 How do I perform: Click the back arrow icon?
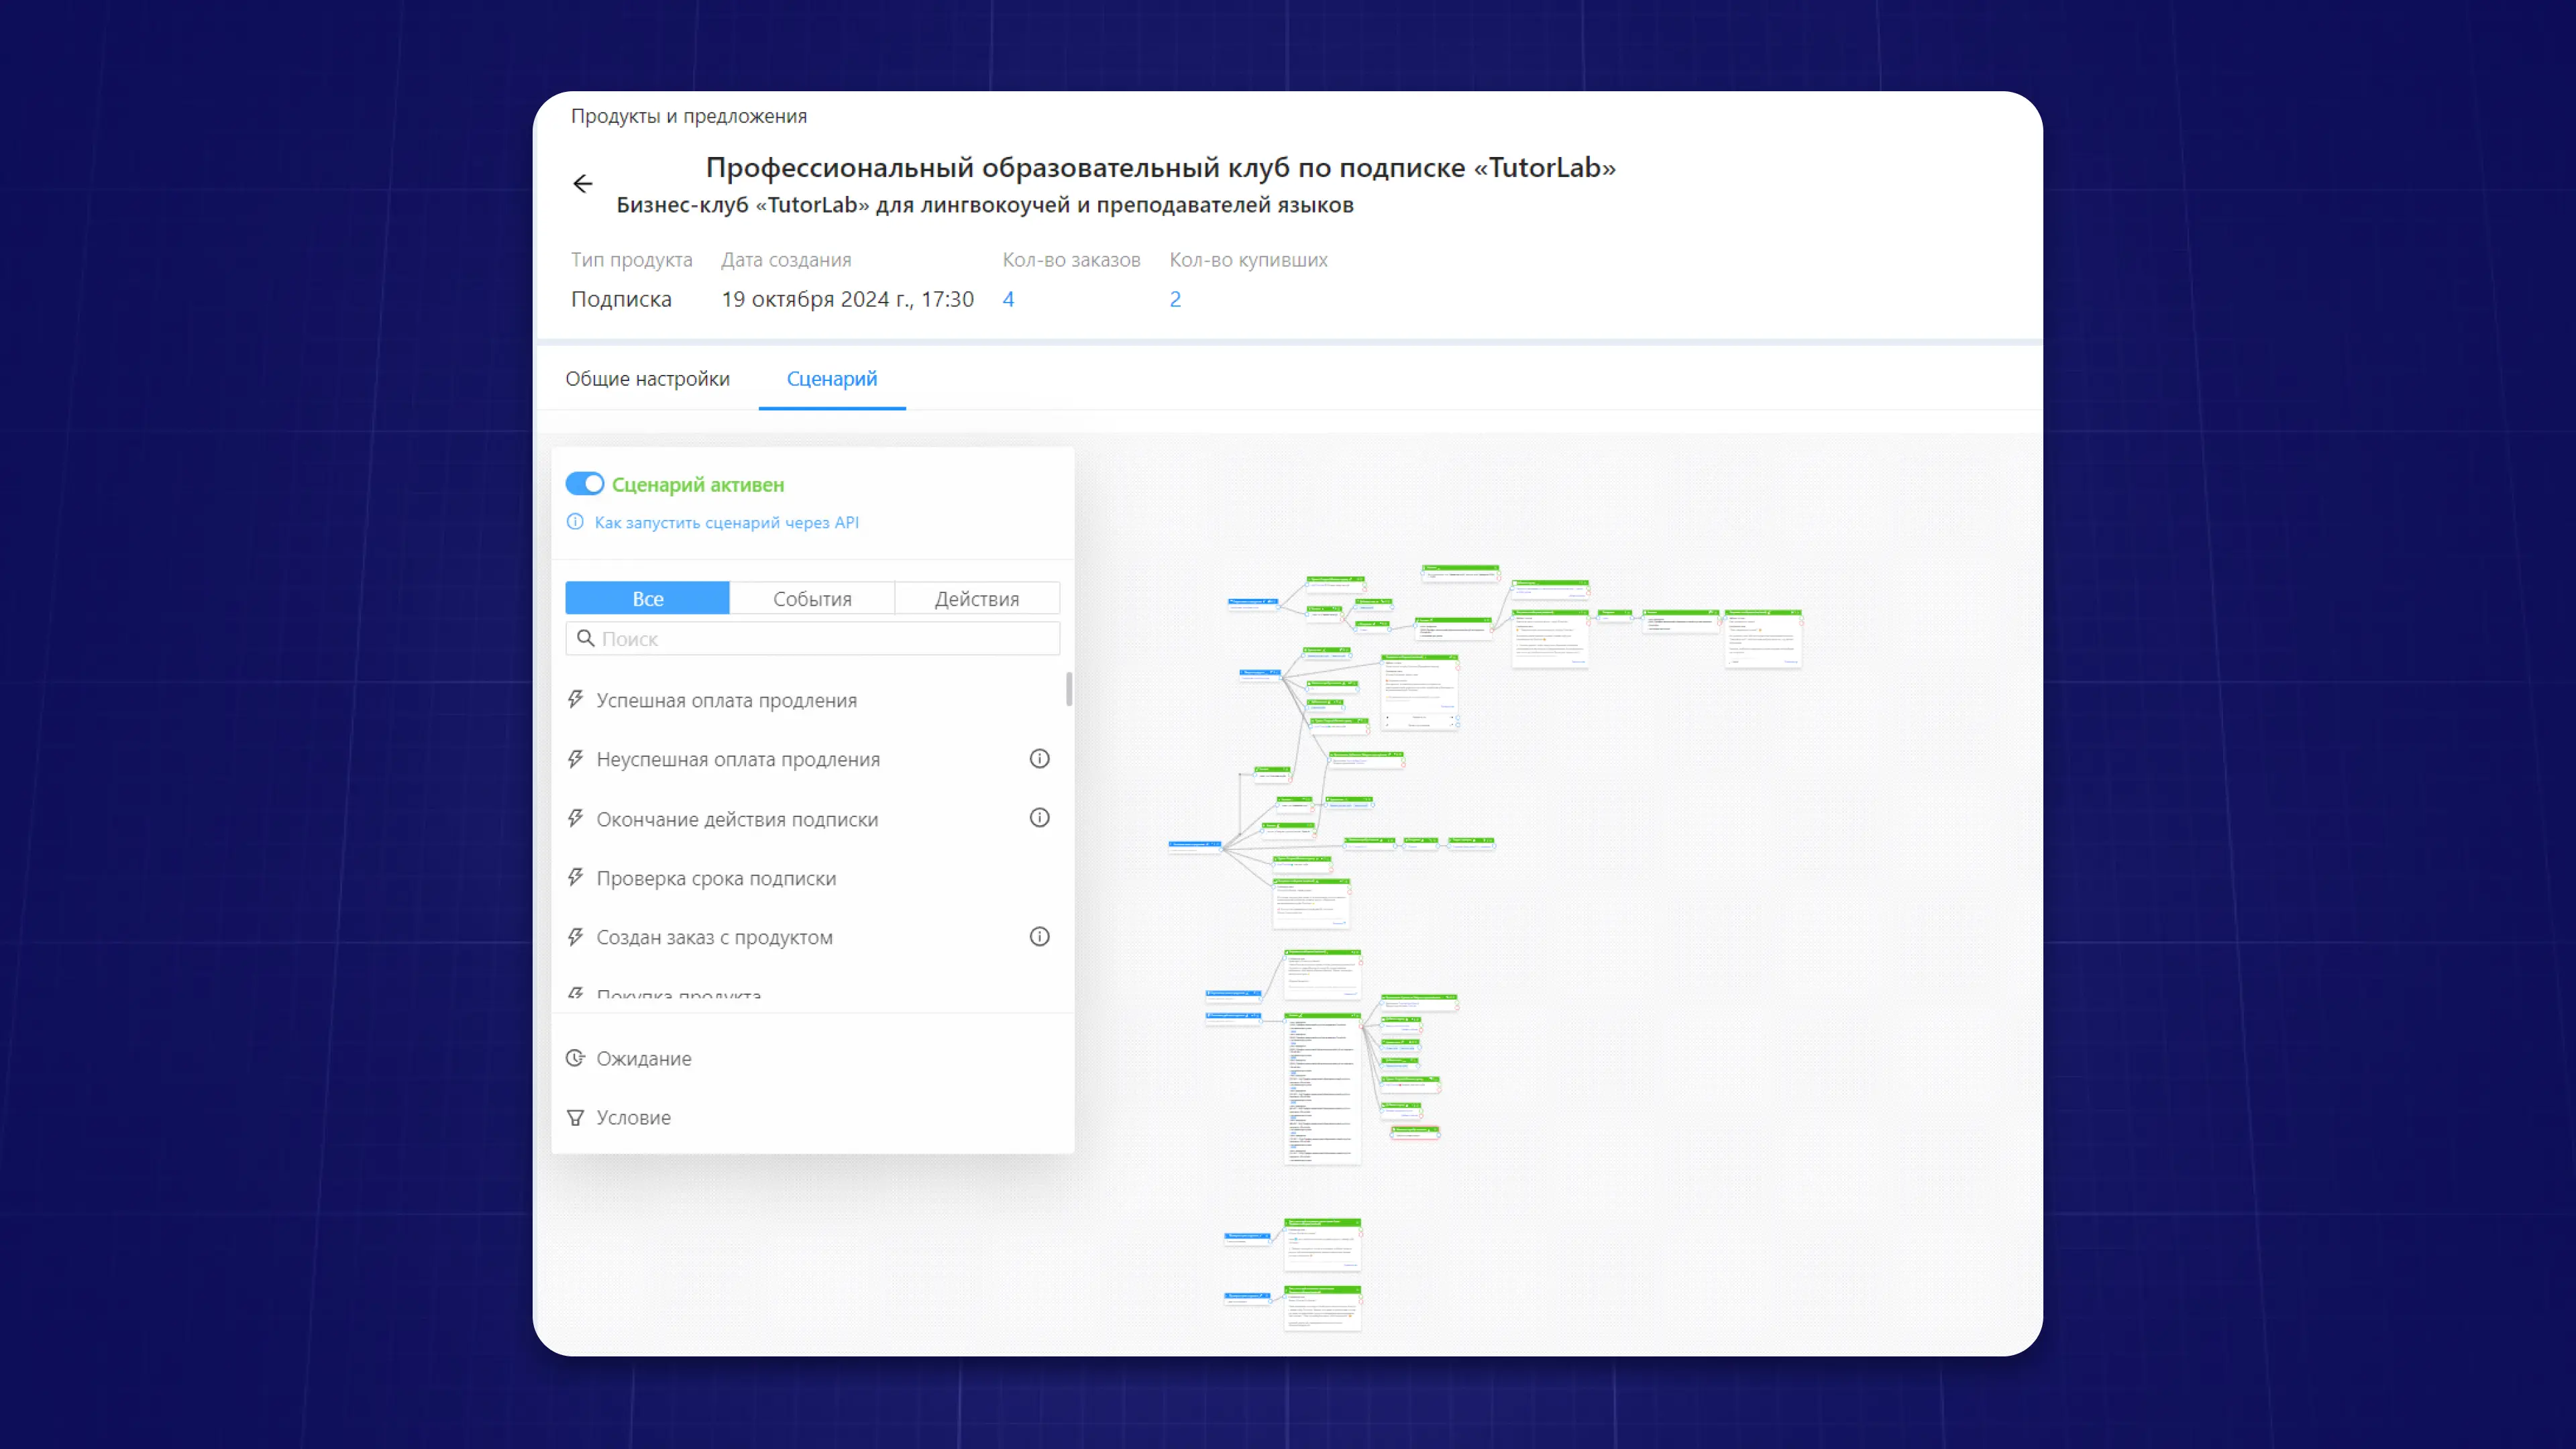(x=582, y=184)
